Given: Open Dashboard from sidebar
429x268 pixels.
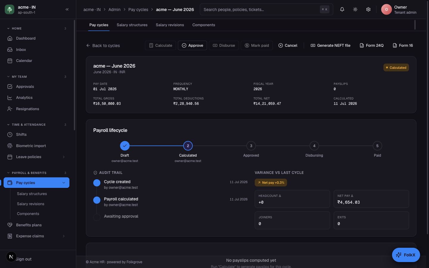Looking at the screenshot, I should 36,38.
